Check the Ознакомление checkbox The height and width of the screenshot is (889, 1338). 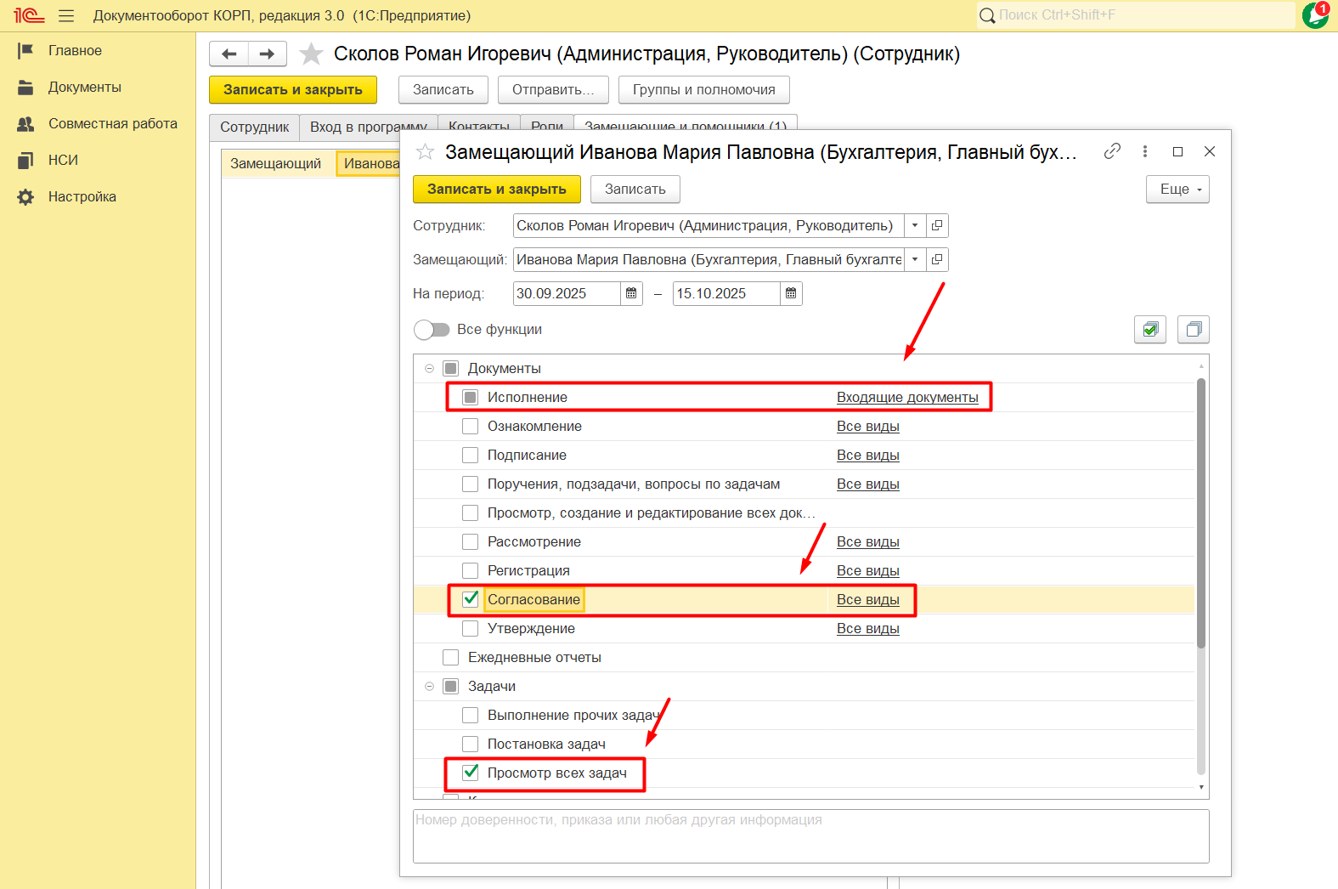471,426
